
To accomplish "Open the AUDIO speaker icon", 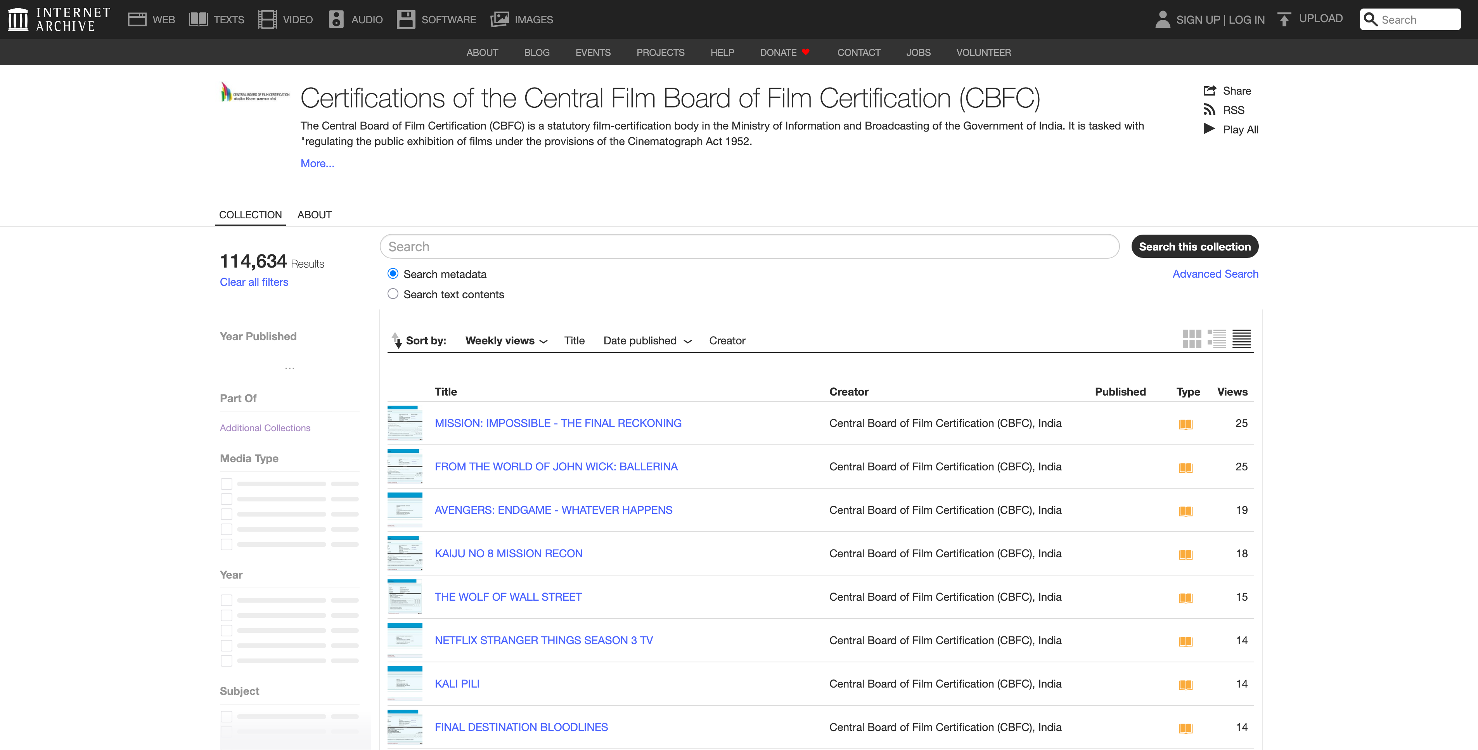I will coord(336,19).
